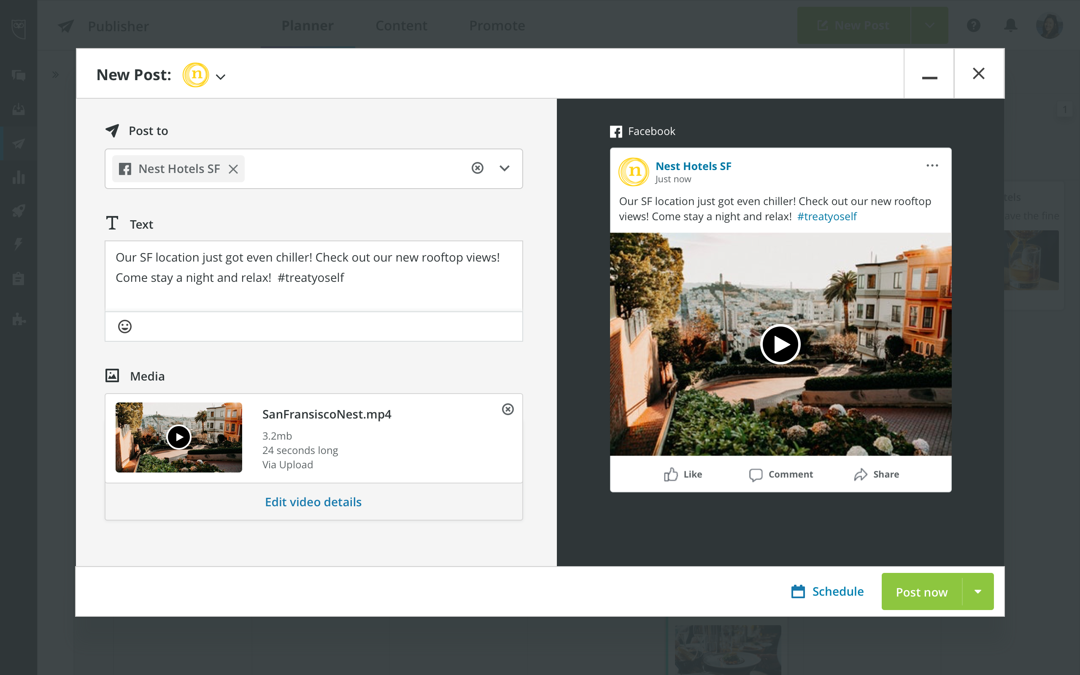Expand the Post to profile dropdown
Screen dimensions: 1080x675
504,168
